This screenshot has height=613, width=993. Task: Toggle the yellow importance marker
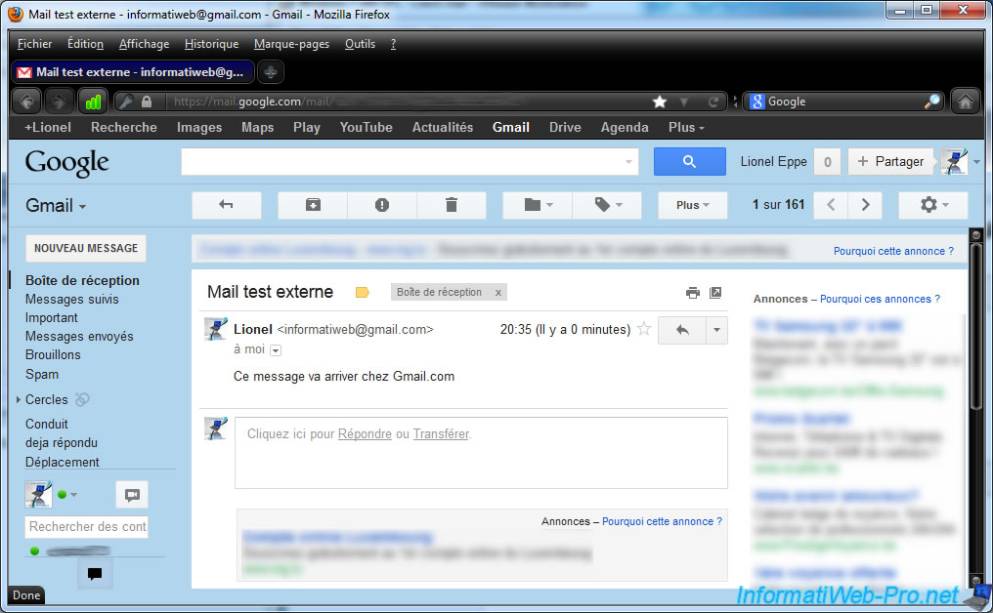tap(363, 292)
